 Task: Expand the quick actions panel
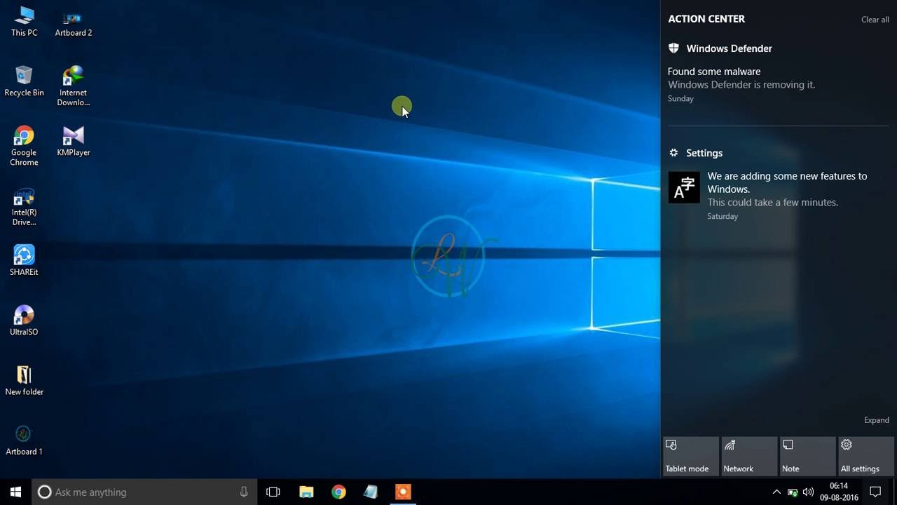(x=876, y=420)
